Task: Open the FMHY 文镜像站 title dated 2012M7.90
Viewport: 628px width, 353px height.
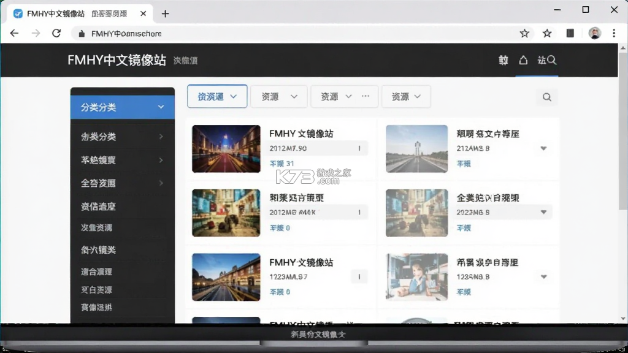Action: (301, 134)
